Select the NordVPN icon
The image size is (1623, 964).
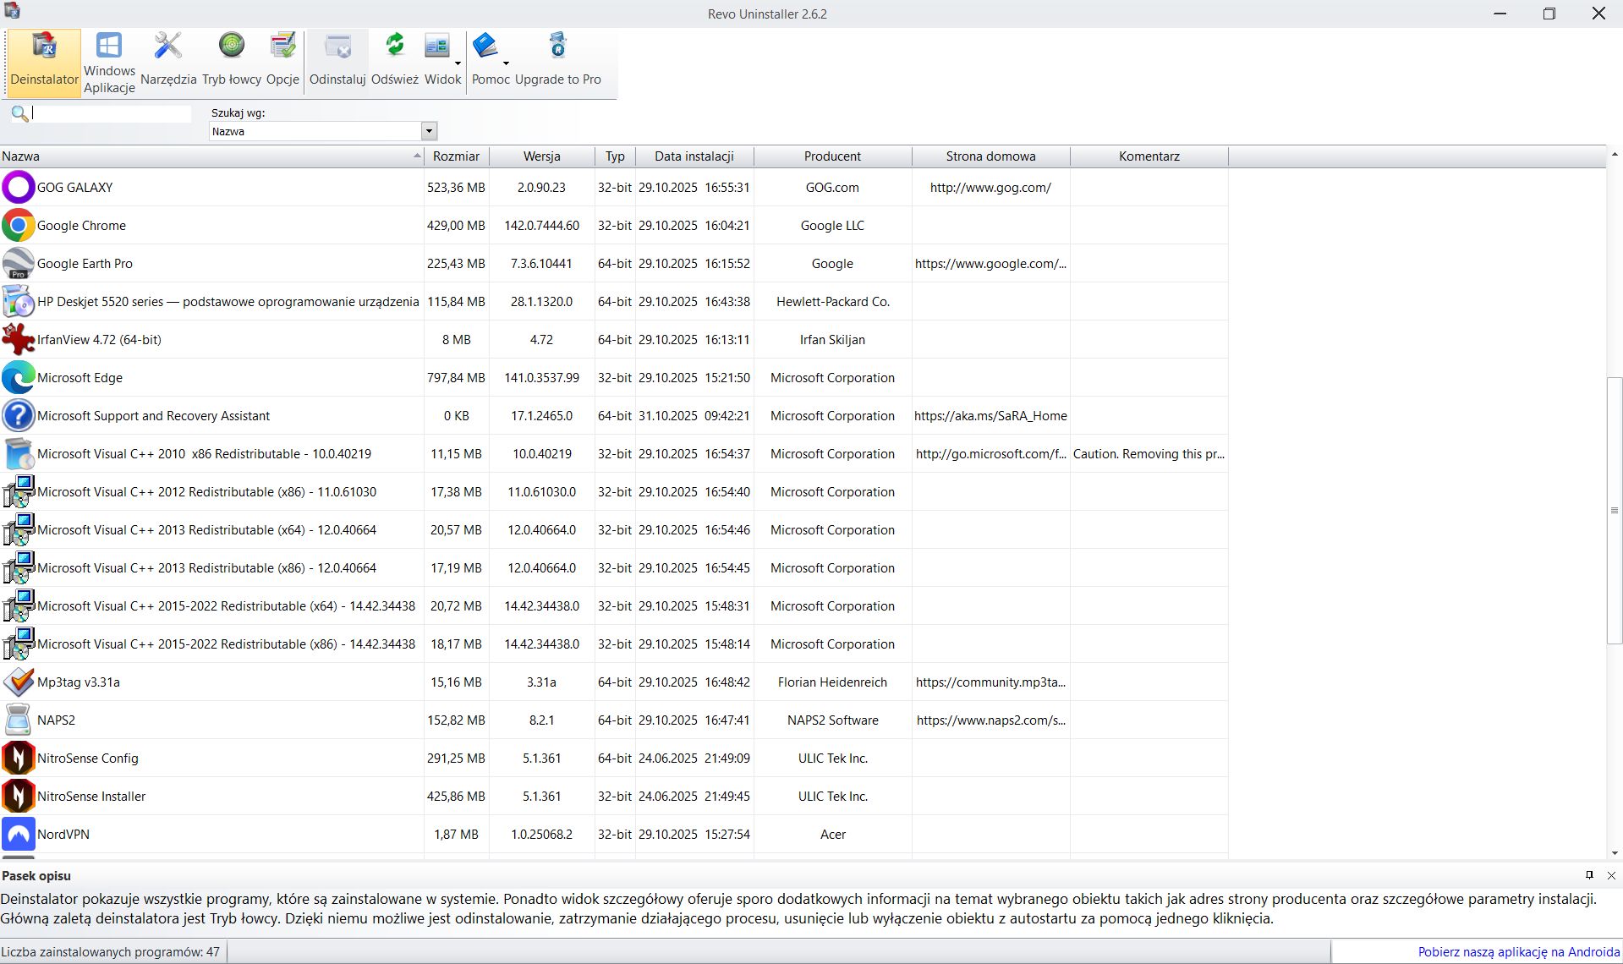(18, 835)
